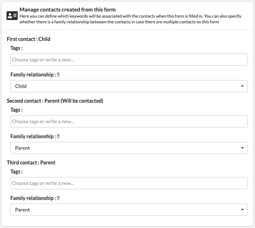This screenshot has height=228, width=255.
Task: Click the Tags label under First contact
Action: click(17, 48)
